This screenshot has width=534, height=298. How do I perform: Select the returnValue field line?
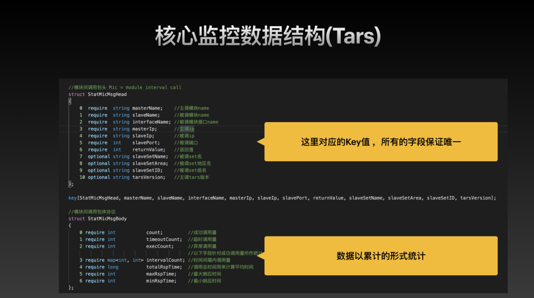click(136, 149)
